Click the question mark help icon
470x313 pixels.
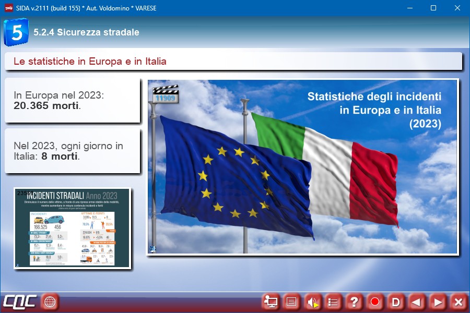(x=354, y=302)
